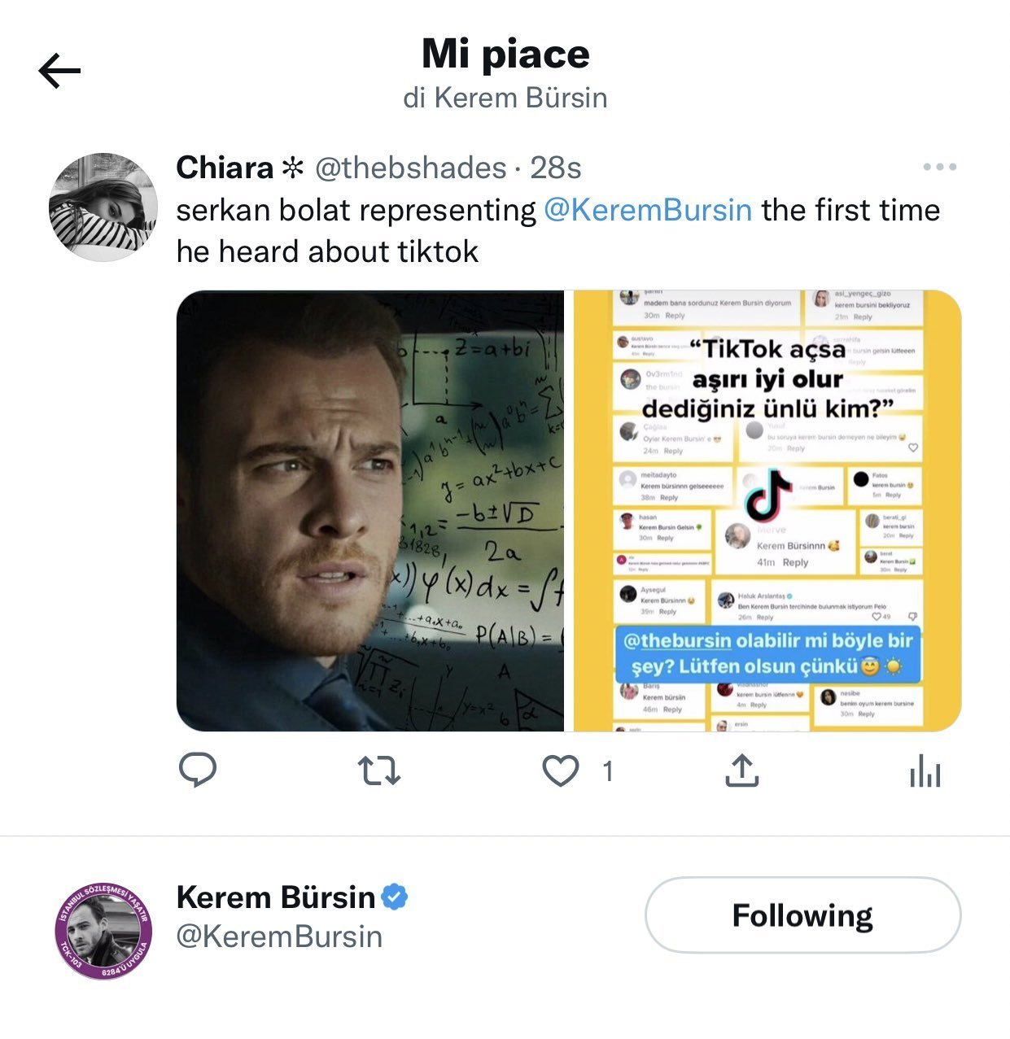Share the tweet via share icon

[741, 770]
